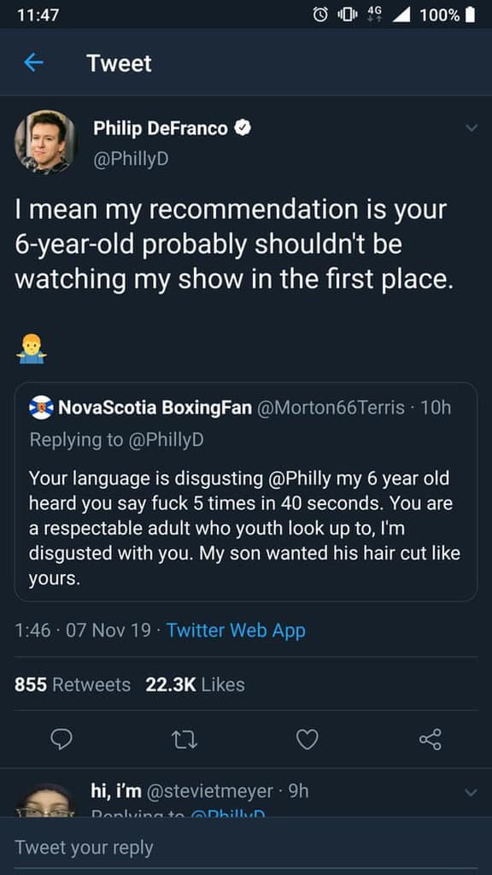Screen dimensions: 492x875
Task: Open Philip DeFranco's tweet options chevron
Action: [x=471, y=128]
